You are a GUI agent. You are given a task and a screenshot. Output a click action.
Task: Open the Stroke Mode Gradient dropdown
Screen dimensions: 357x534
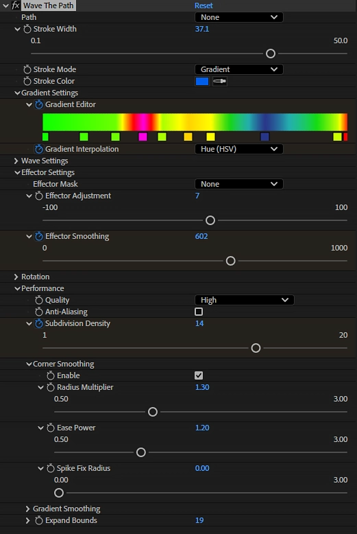tap(238, 69)
